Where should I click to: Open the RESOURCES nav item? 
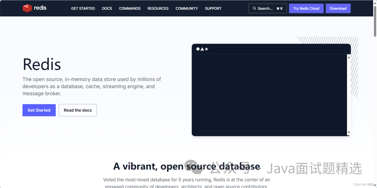158,8
